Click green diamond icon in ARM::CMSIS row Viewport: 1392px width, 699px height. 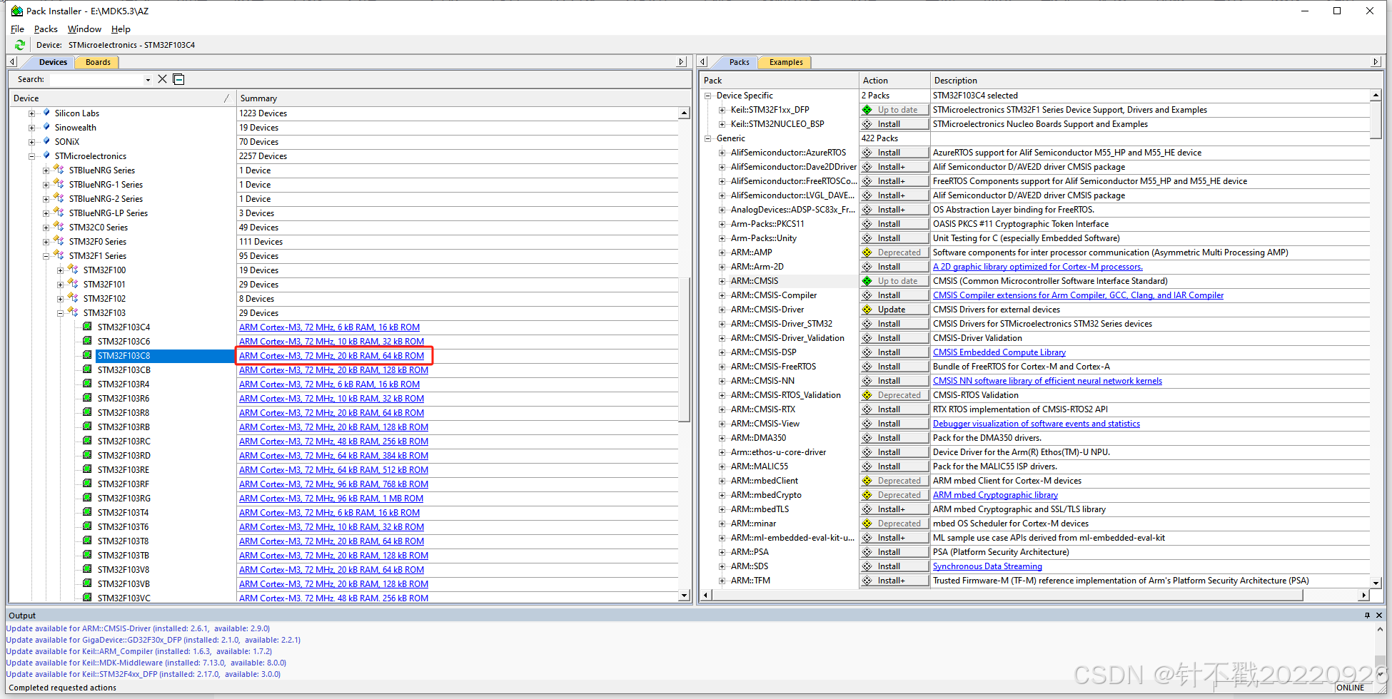point(867,281)
